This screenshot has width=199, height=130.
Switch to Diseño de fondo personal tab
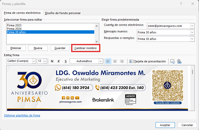coord(63,13)
